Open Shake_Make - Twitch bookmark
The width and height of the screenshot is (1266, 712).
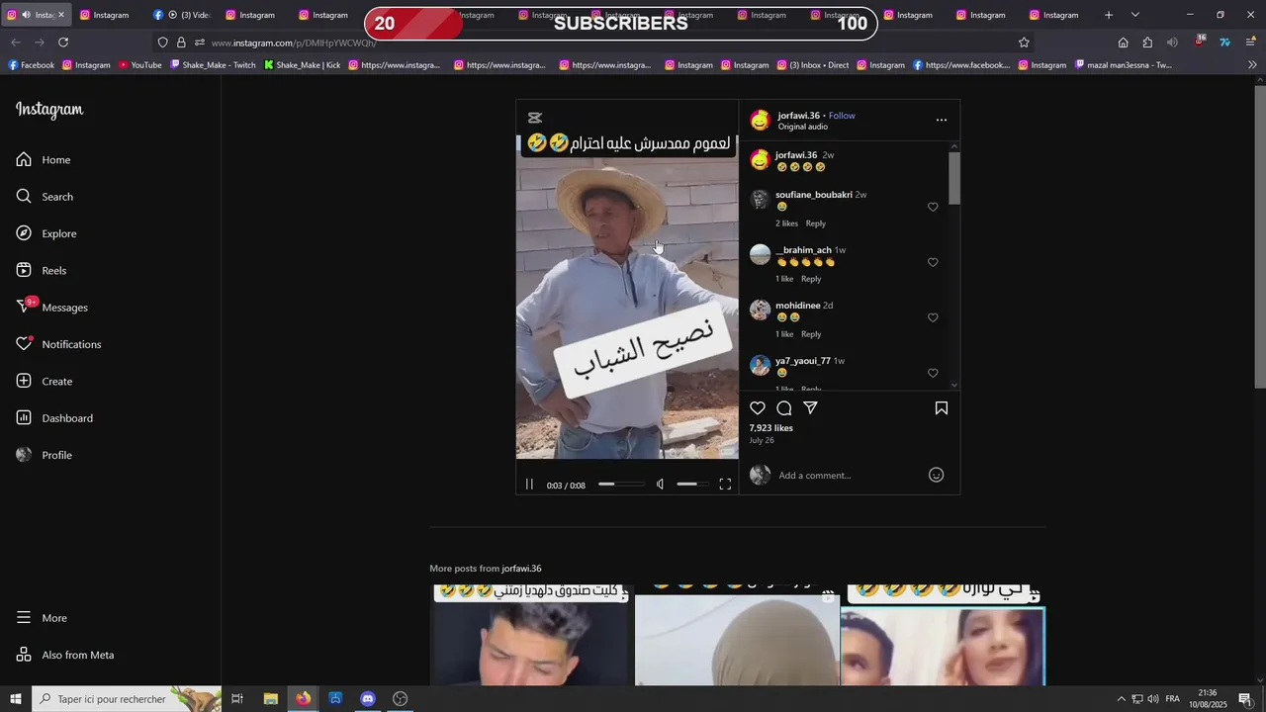coord(213,65)
